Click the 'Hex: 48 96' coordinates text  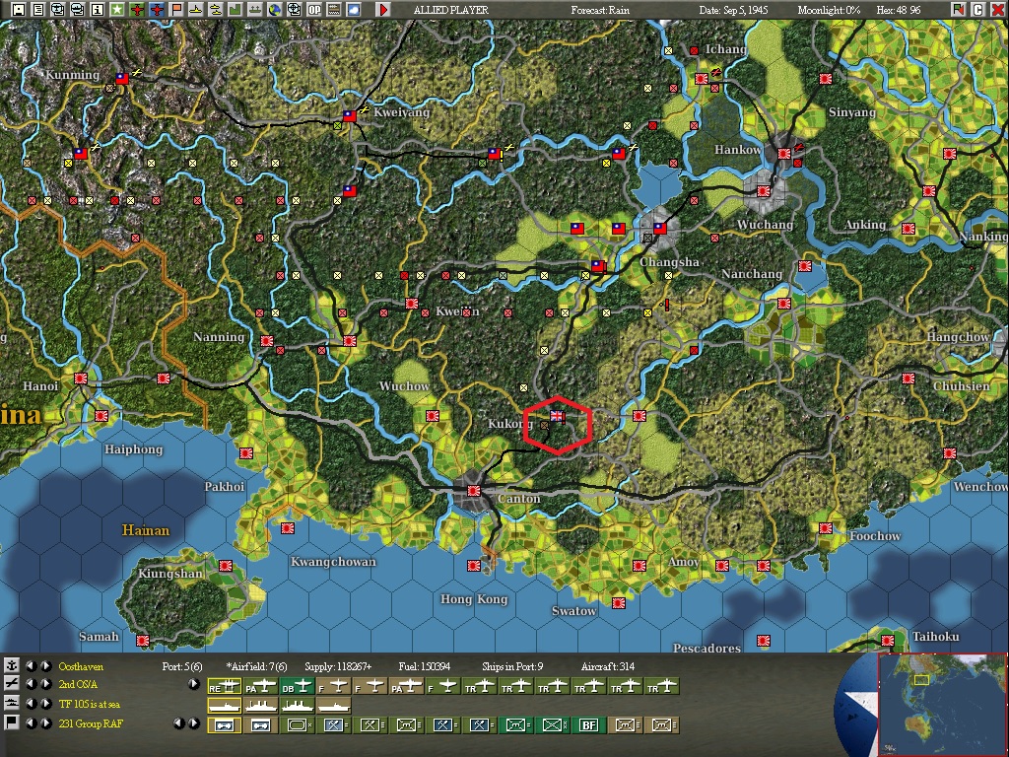(x=899, y=10)
